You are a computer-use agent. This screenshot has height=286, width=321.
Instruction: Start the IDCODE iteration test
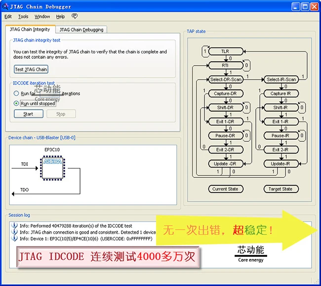coord(29,114)
